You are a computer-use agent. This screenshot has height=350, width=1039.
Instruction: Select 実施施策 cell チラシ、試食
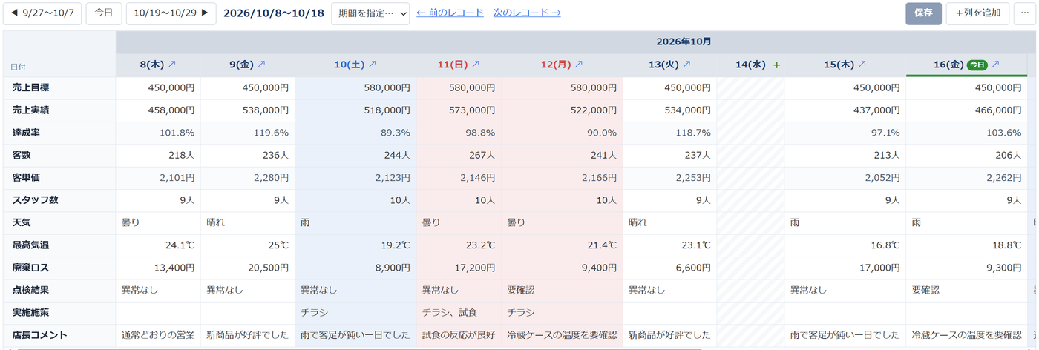point(459,313)
